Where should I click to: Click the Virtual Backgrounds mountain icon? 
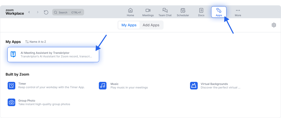point(194,86)
